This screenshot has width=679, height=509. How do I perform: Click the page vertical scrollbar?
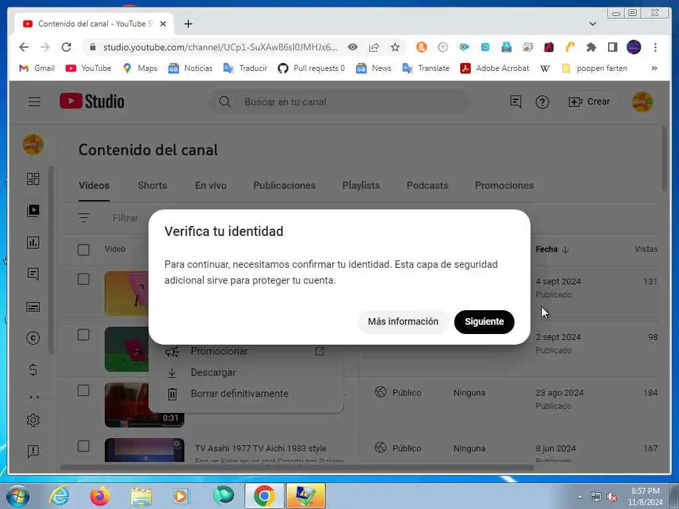pyautogui.click(x=664, y=159)
